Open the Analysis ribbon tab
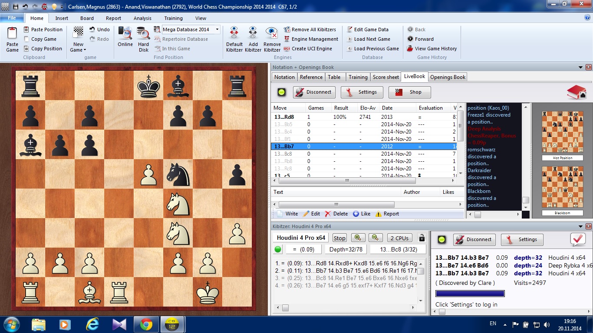The height and width of the screenshot is (333, 593). 142,18
